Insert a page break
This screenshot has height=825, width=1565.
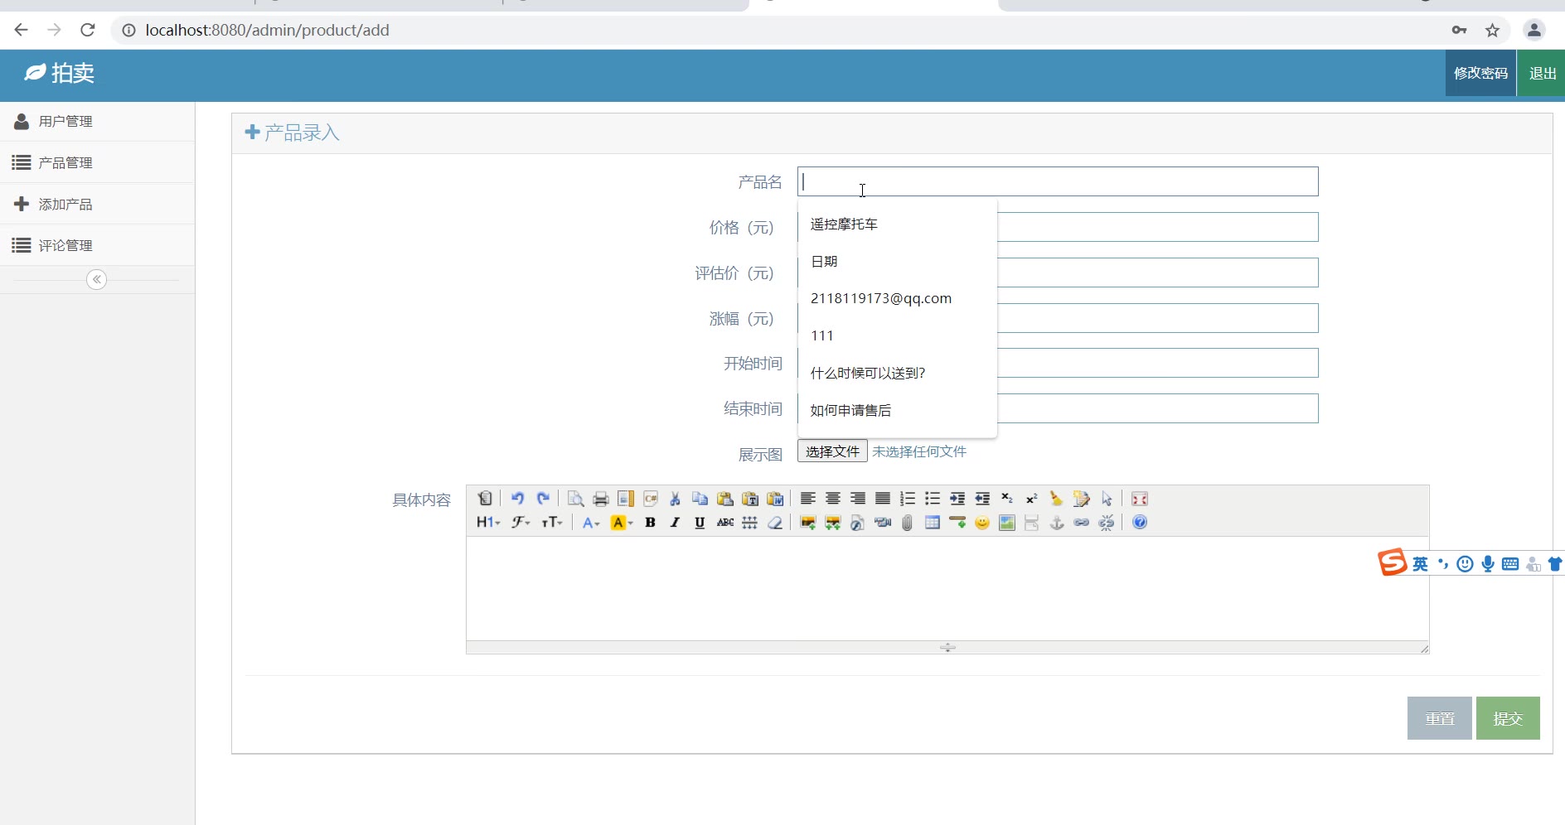pos(1032,523)
